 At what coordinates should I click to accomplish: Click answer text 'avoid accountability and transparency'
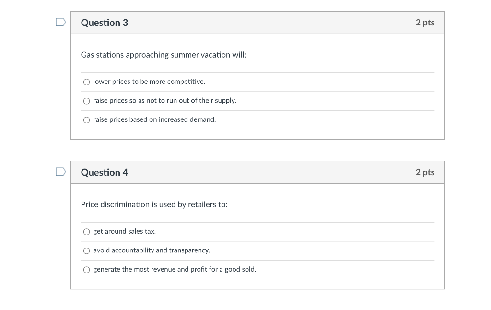[x=152, y=250]
